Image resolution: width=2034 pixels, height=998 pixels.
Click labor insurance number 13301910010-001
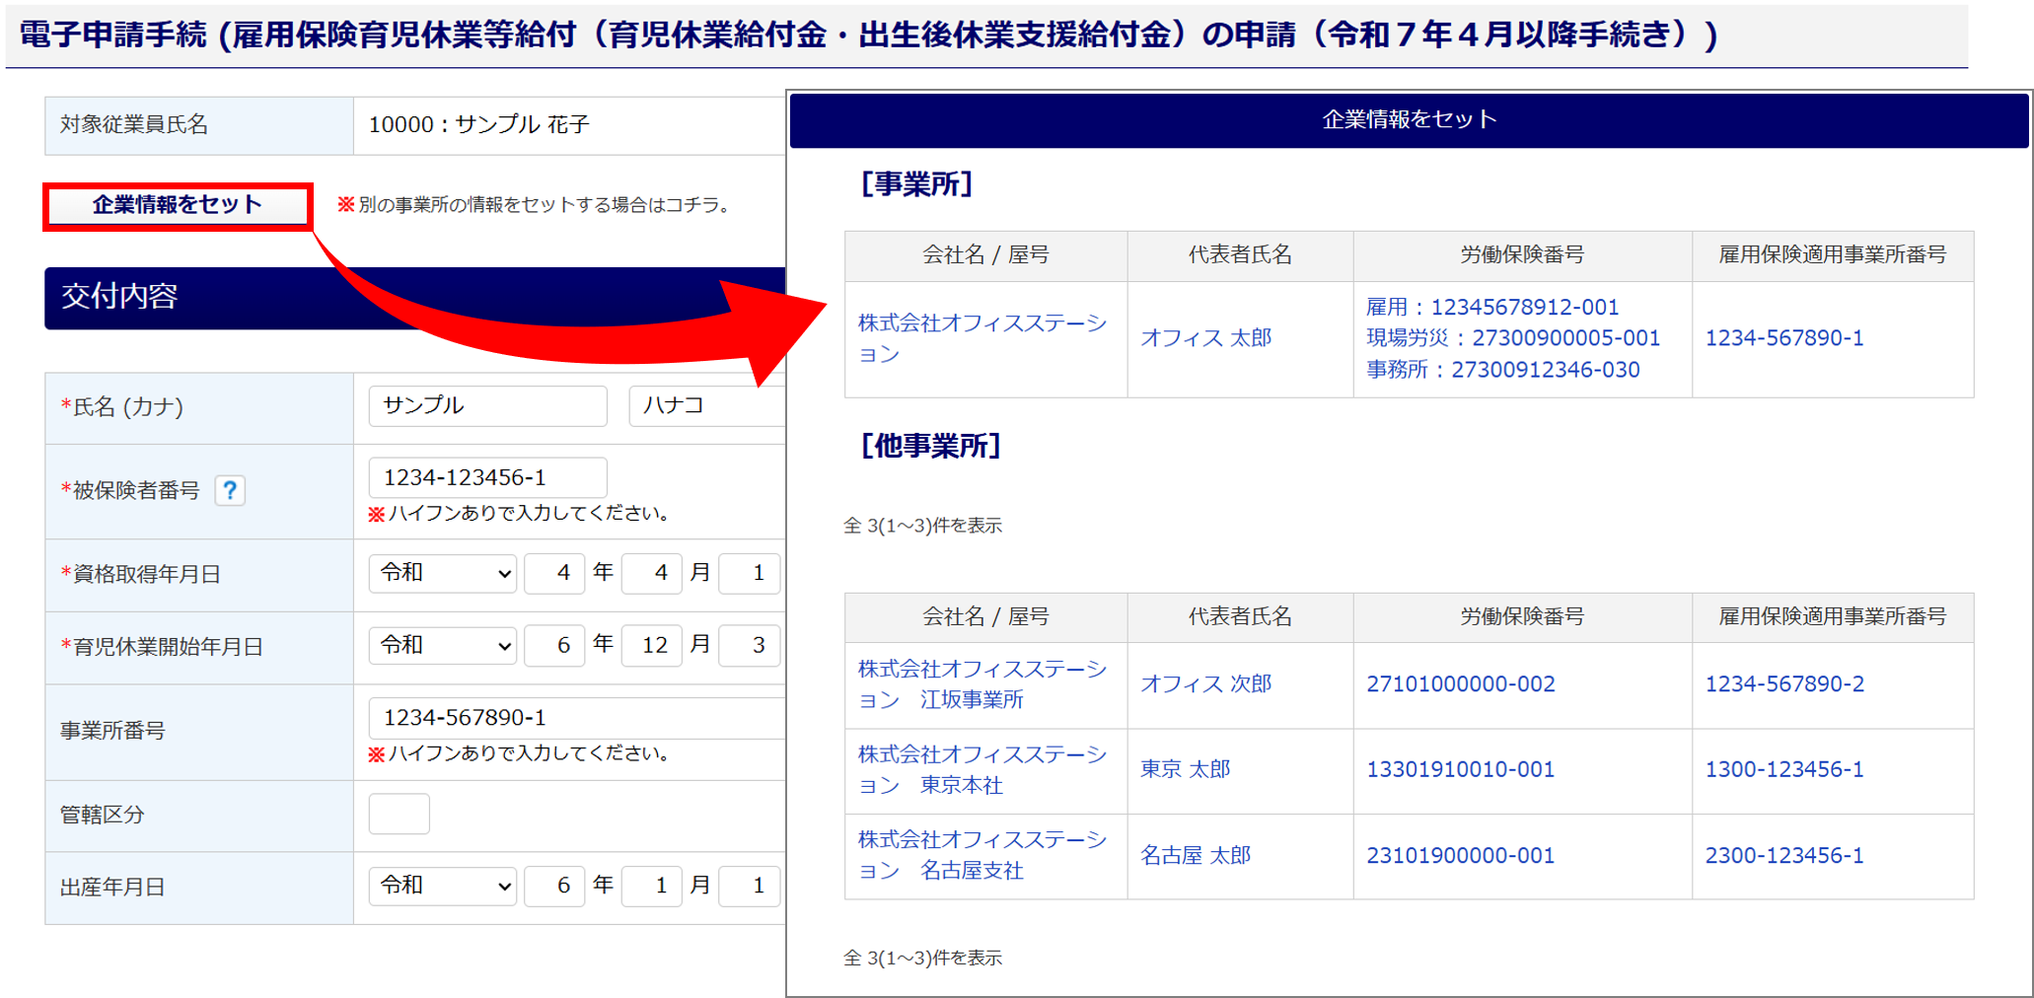(1460, 770)
